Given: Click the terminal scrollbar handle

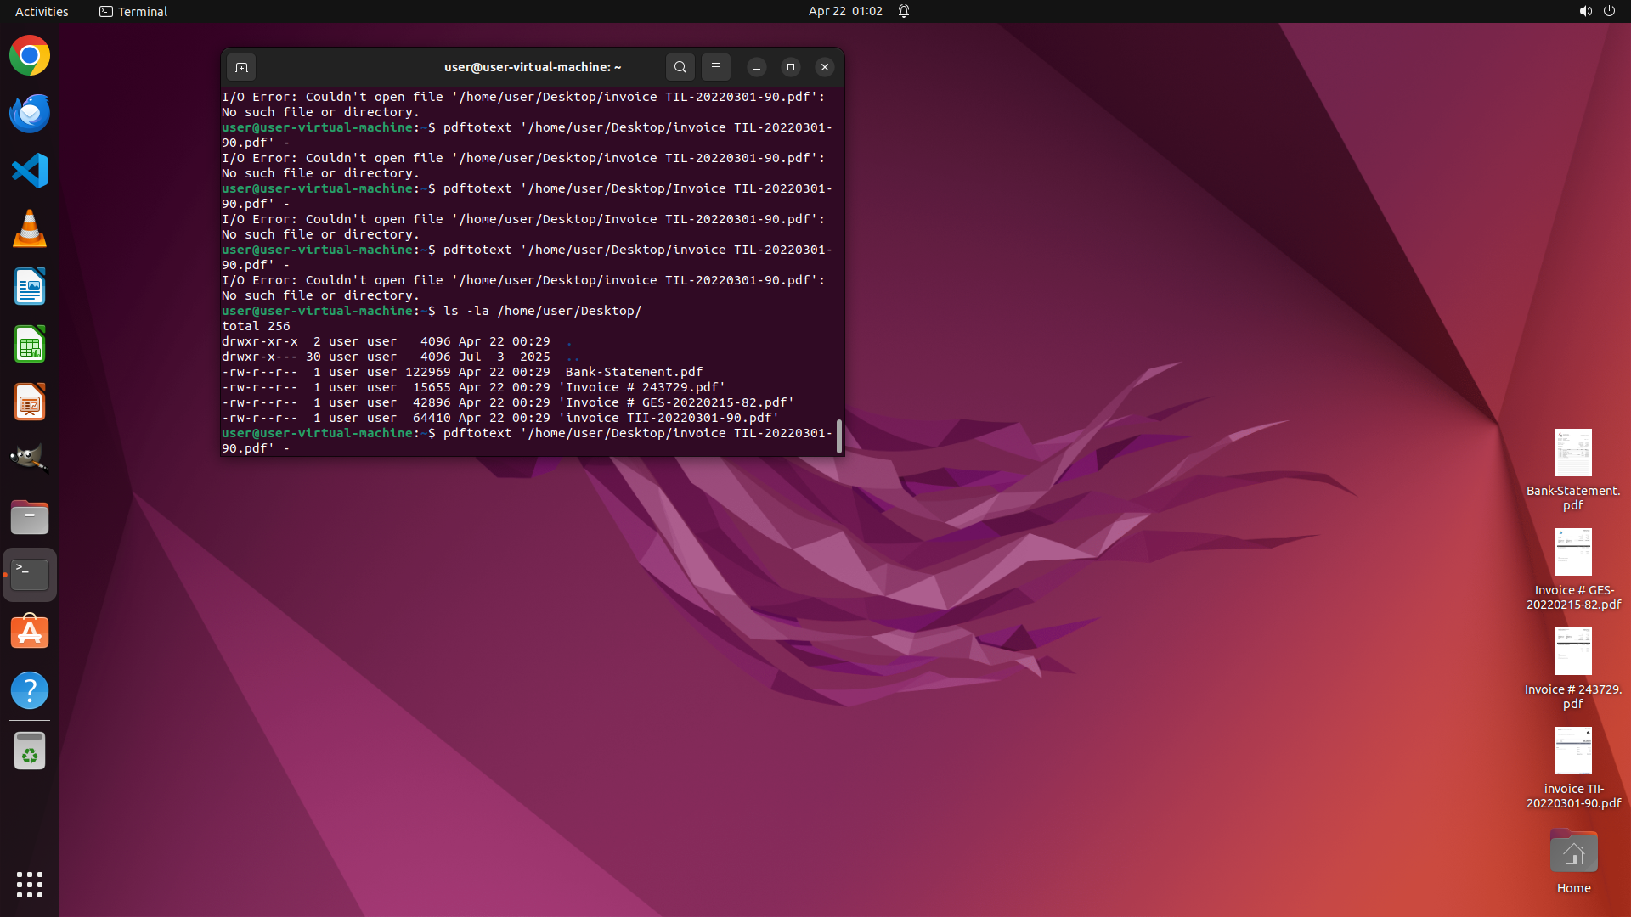Looking at the screenshot, I should click(x=839, y=436).
